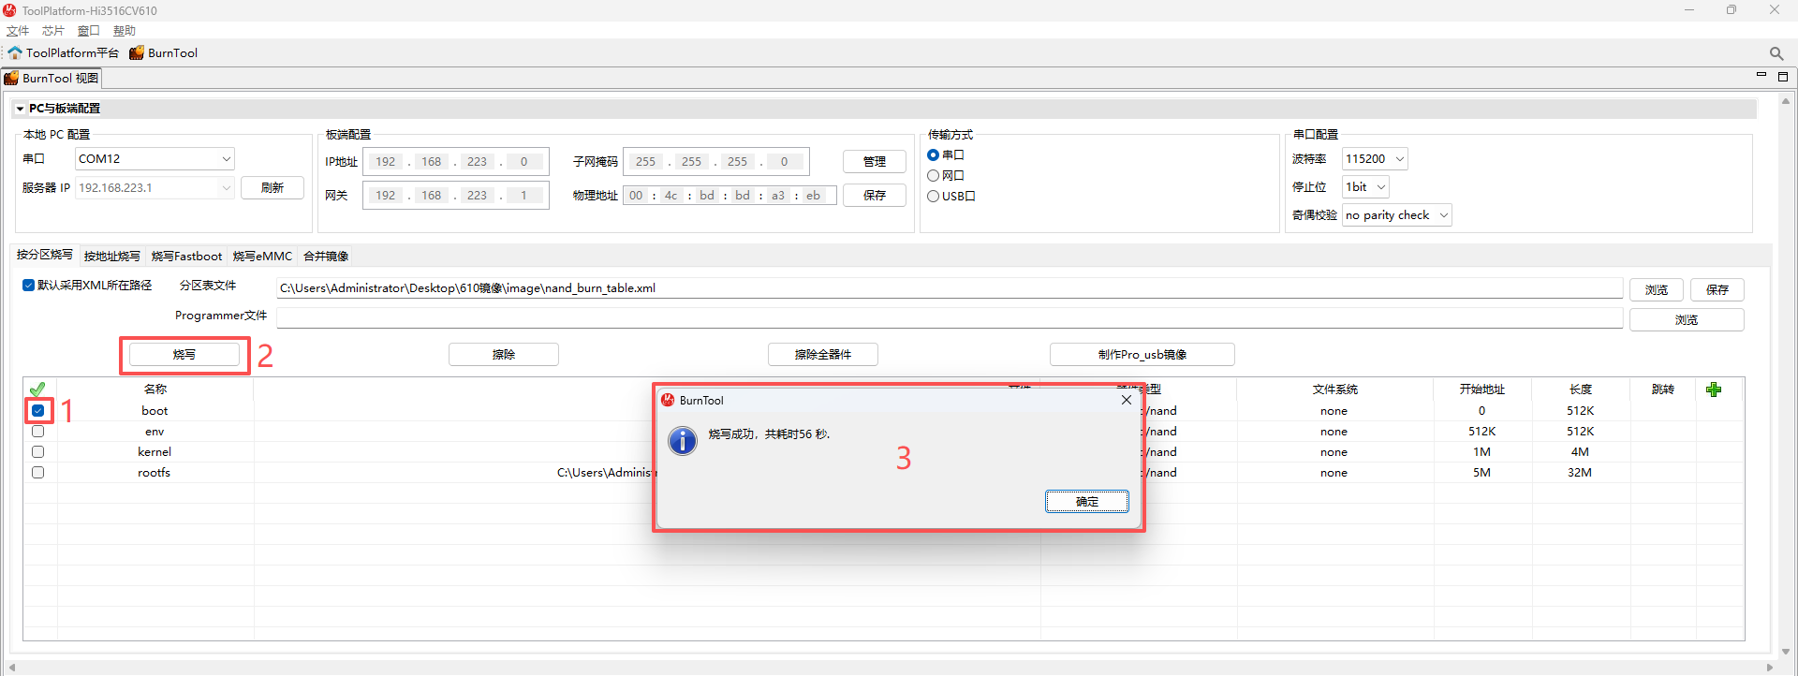Open the 1bit stop bit dropdown

pyautogui.click(x=1365, y=186)
